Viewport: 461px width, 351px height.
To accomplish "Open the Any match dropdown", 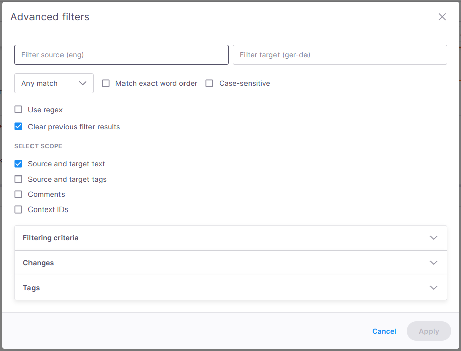I will (53, 83).
